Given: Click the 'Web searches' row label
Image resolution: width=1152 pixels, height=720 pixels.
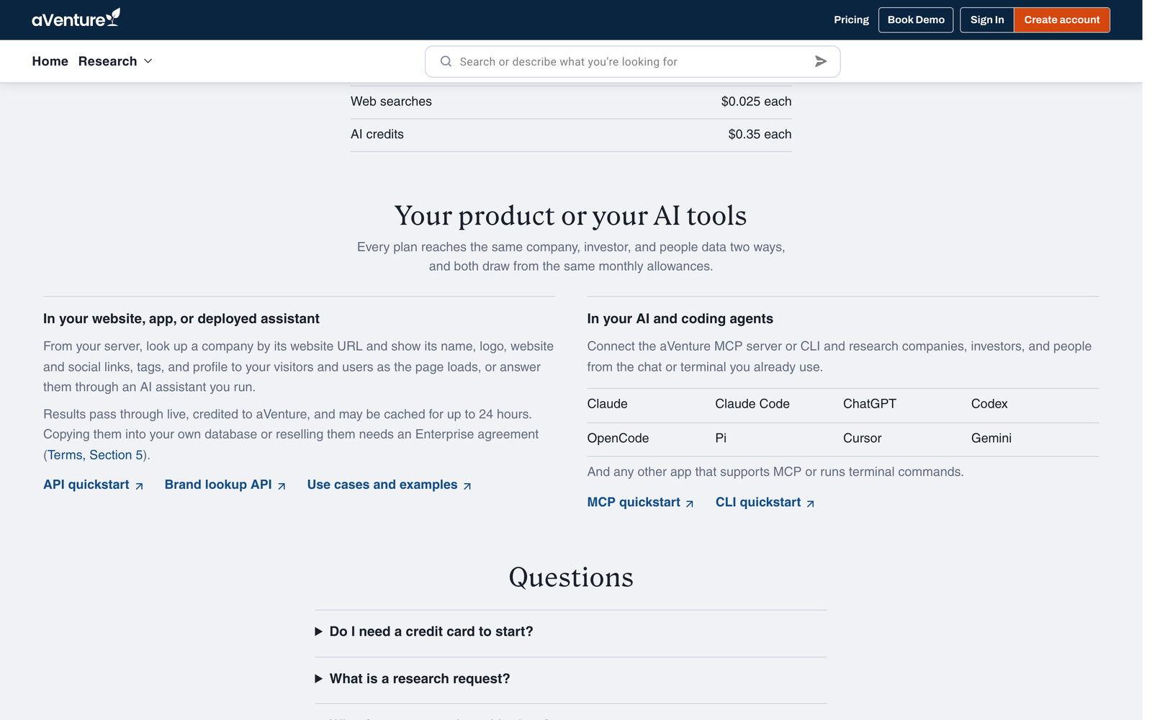Looking at the screenshot, I should pos(391,102).
